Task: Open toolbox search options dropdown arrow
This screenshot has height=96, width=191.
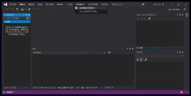Action: coord(29,18)
